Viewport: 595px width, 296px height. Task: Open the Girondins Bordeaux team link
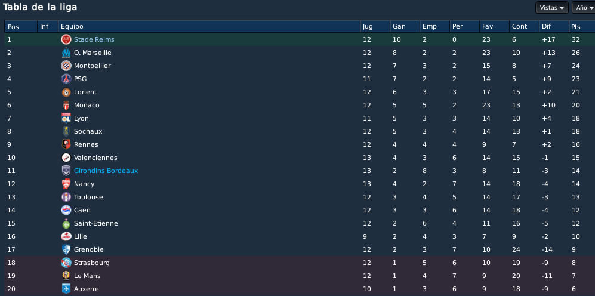(x=106, y=171)
